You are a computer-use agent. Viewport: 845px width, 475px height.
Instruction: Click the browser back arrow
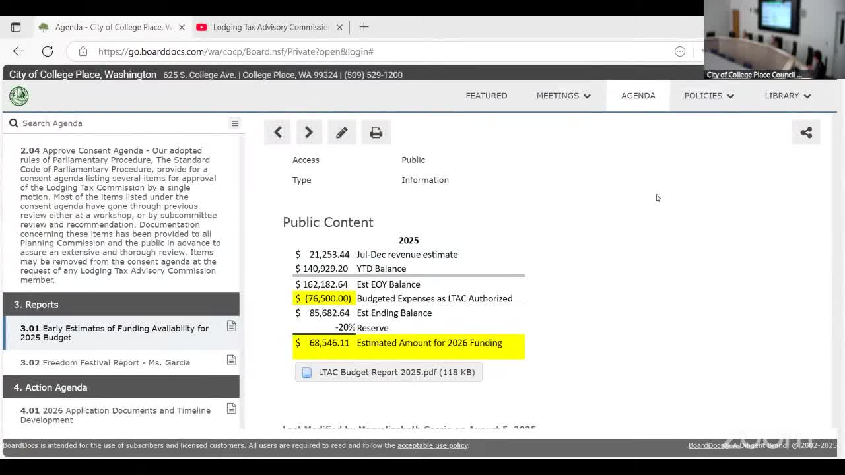coord(18,51)
